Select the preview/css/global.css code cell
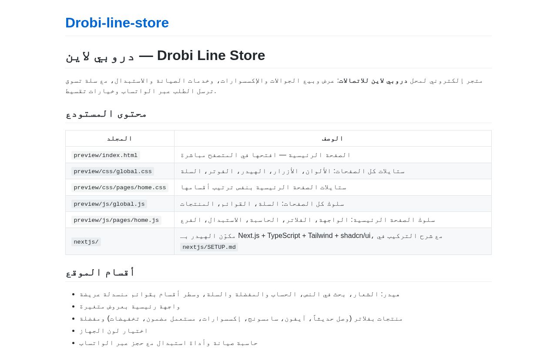The image size is (557, 348). (x=113, y=171)
